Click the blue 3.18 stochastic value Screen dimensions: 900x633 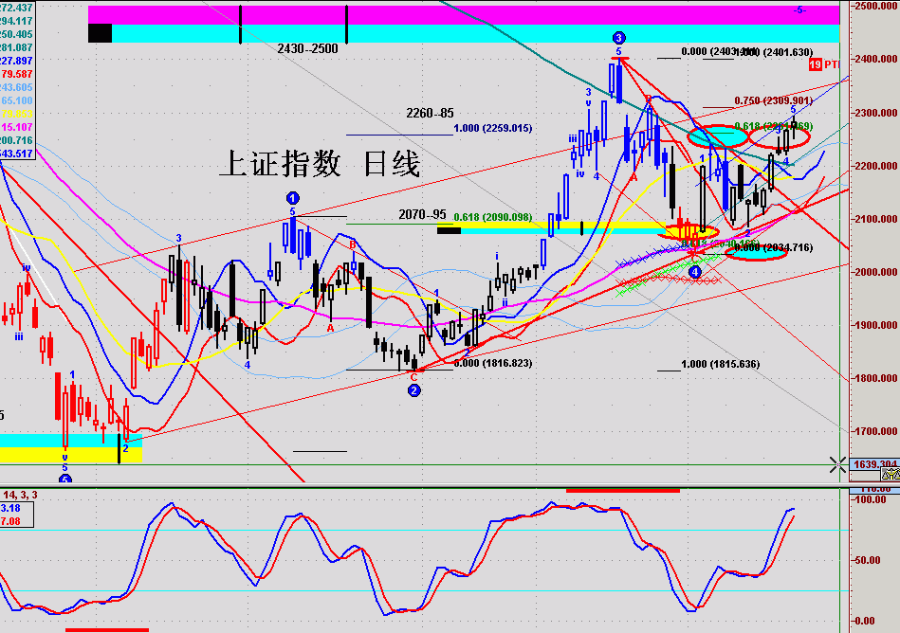(10, 509)
